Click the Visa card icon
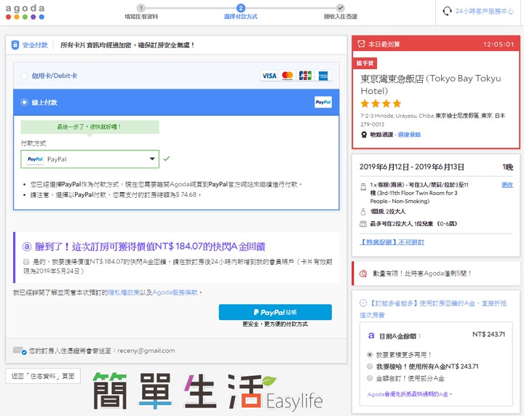The width and height of the screenshot is (524, 416). (269, 76)
